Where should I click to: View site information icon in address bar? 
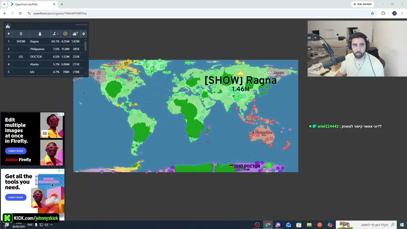click(29, 13)
